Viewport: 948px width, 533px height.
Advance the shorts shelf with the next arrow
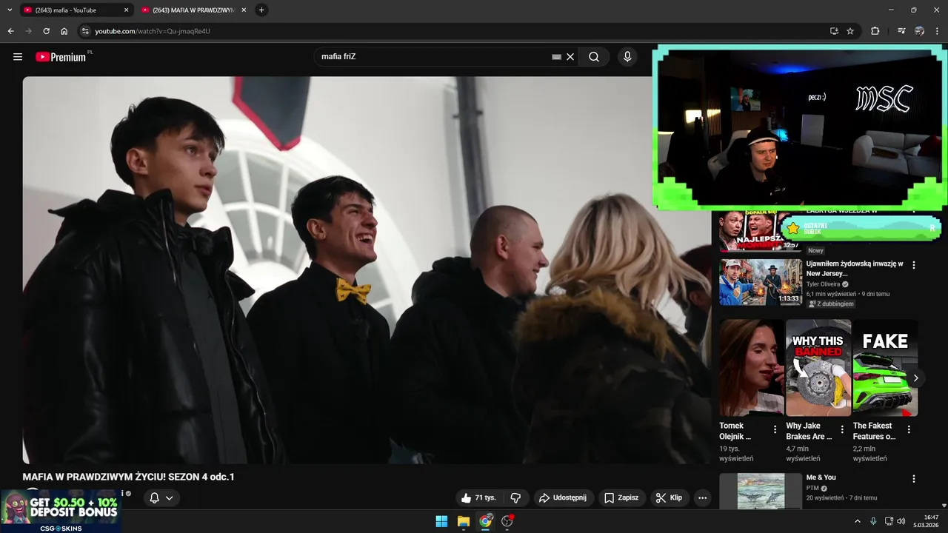click(915, 378)
